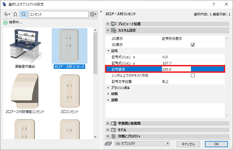This screenshot has width=233, height=150.
Task: Select the 2口アース付防滴型コンセント thumbnail
Action: (x=25, y=91)
